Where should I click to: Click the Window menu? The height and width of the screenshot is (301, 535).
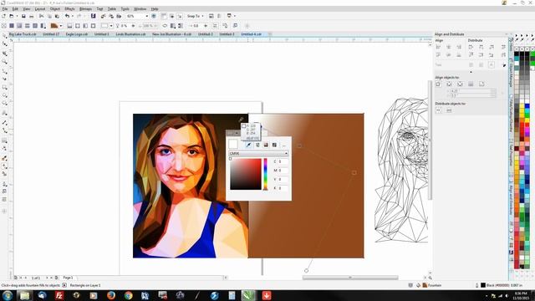pyautogui.click(x=140, y=9)
